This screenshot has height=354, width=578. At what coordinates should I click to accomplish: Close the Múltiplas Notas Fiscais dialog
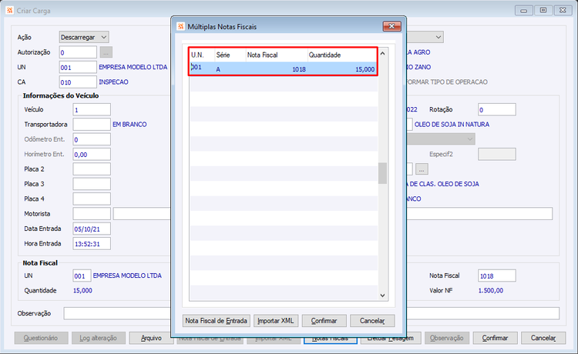coord(391,26)
